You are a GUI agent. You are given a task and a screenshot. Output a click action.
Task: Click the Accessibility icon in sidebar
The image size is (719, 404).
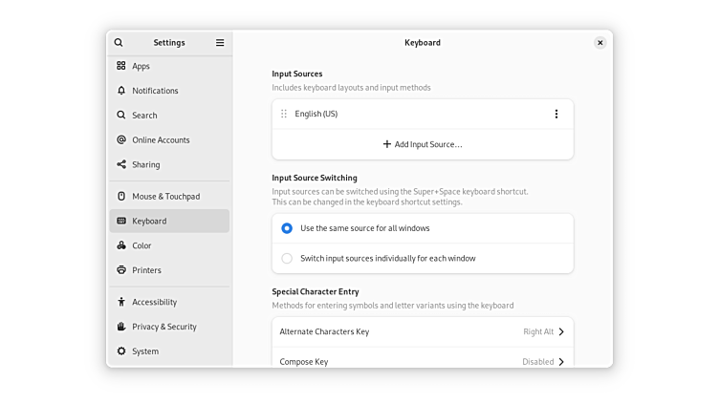[x=121, y=302]
